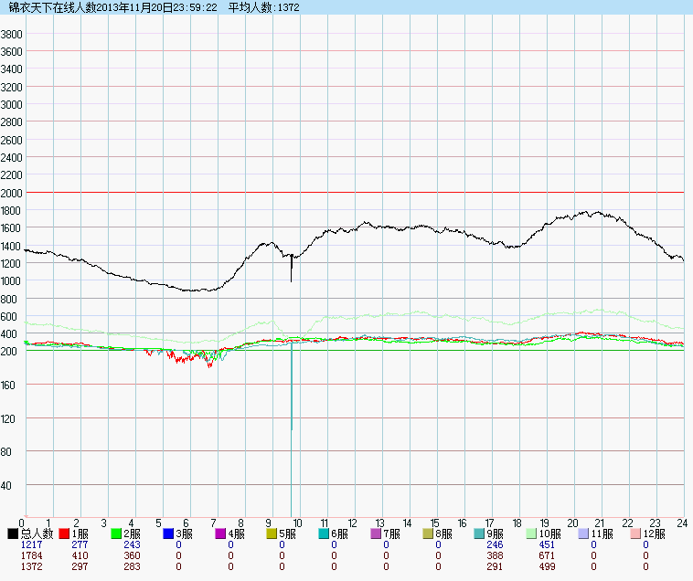Click the 平均人数:1372 text in header

(x=263, y=7)
